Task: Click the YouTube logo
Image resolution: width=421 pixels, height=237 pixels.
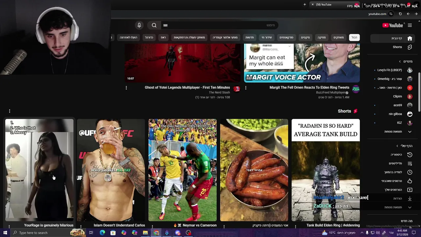Action: [x=393, y=25]
